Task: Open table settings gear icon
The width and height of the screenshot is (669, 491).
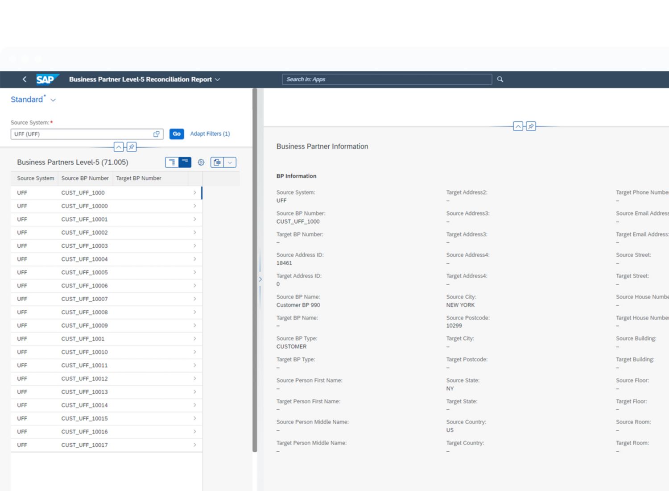Action: point(201,162)
